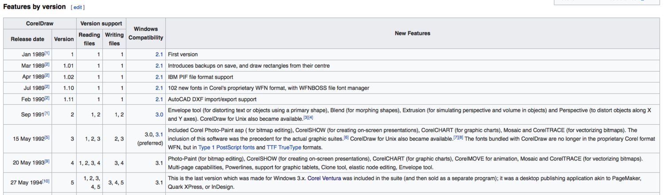Select the AutoCAD DXF import/export support cell
Viewport: 665px width, 195px height.
pos(412,99)
